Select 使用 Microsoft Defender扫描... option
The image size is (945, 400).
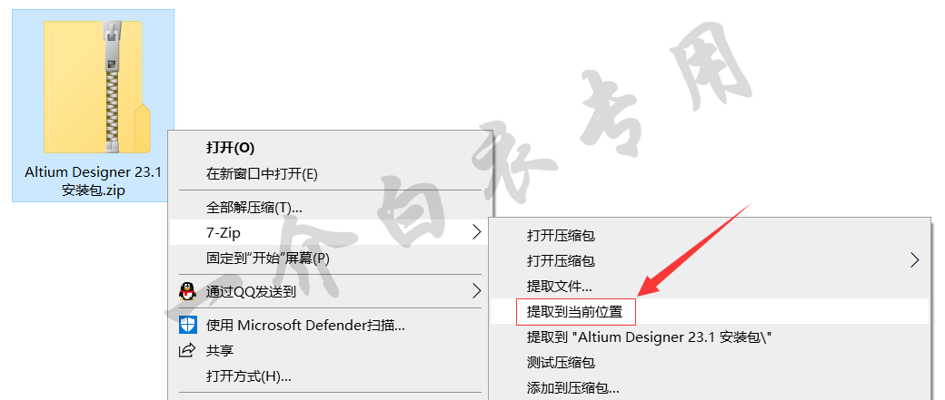[x=305, y=326]
